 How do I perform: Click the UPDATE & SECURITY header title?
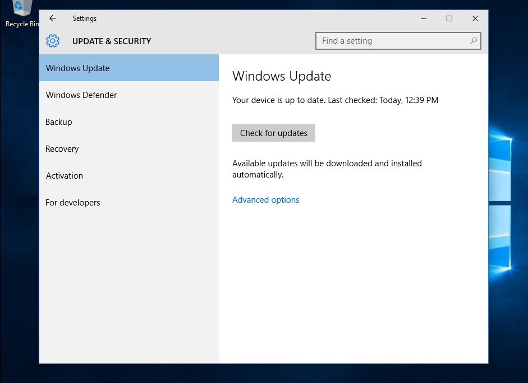(112, 41)
